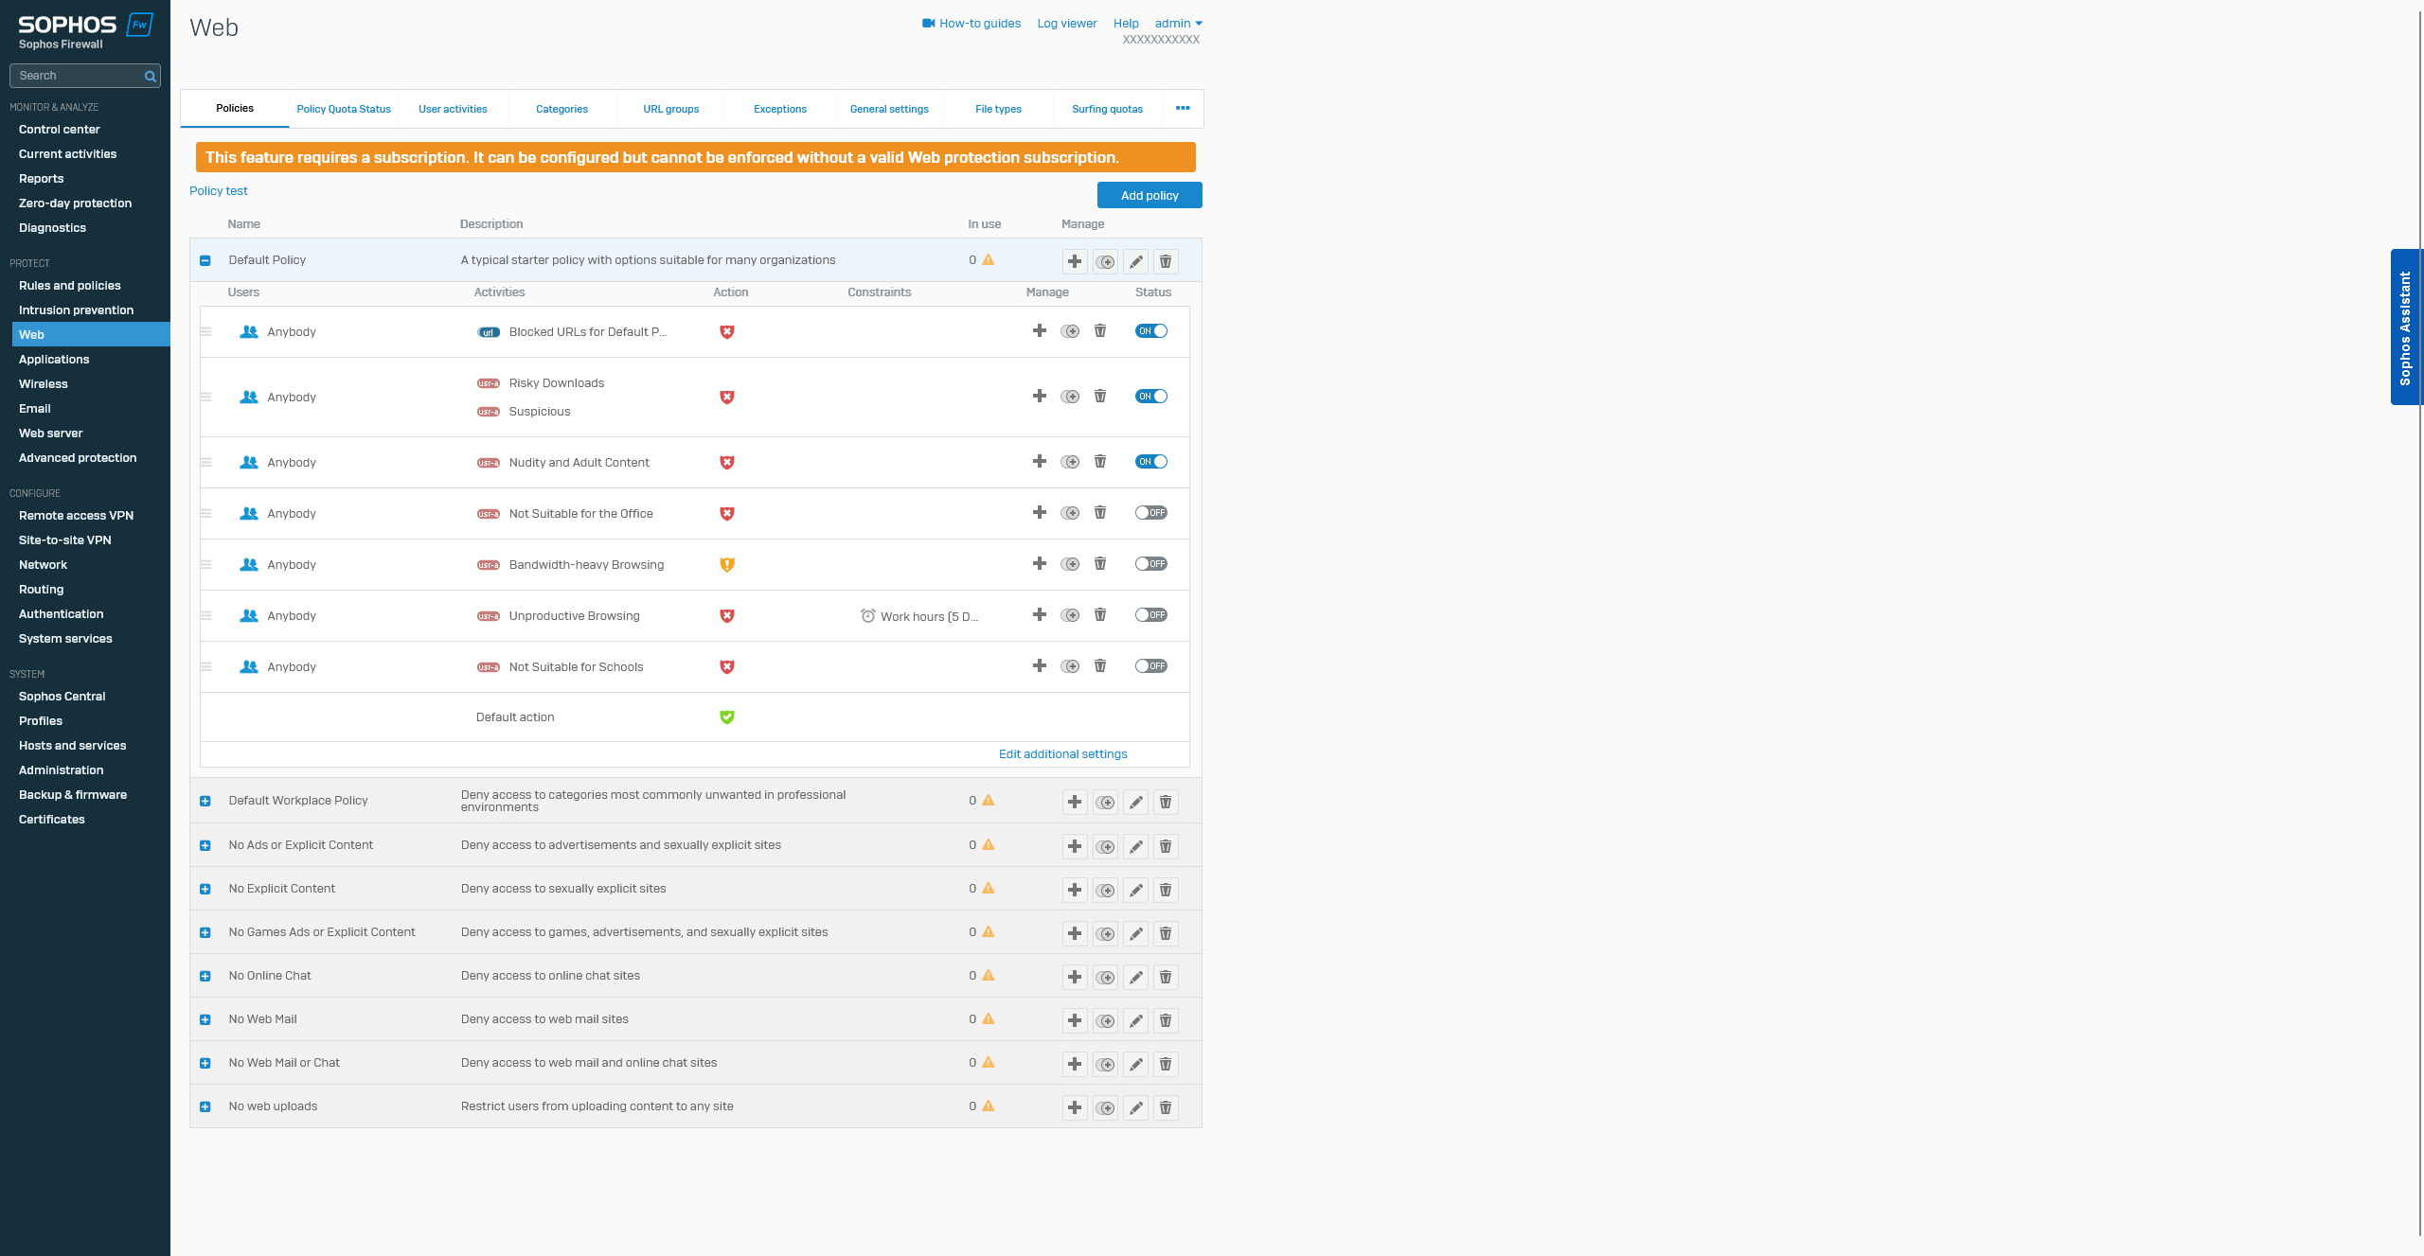Clone the Risky Downloads rule
Screen dimensions: 2424x1256
[x=1070, y=397]
